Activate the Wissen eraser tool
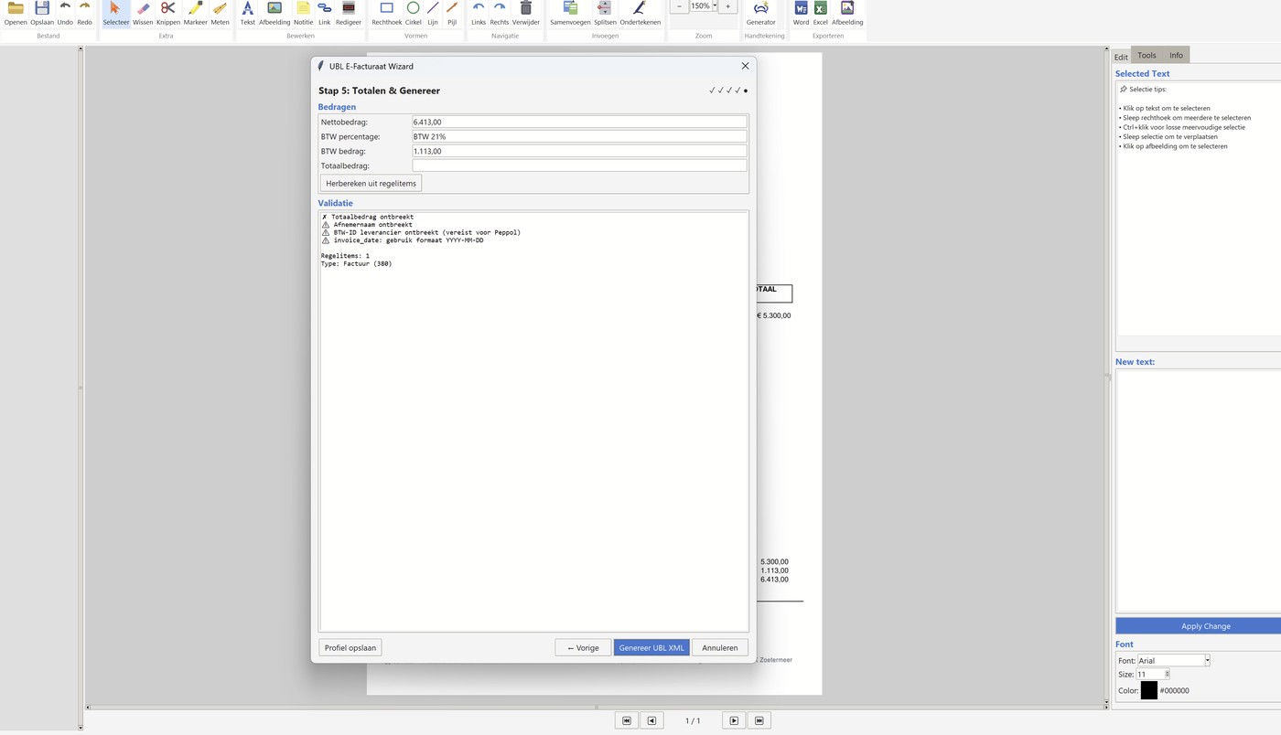1281x735 pixels. 142,13
